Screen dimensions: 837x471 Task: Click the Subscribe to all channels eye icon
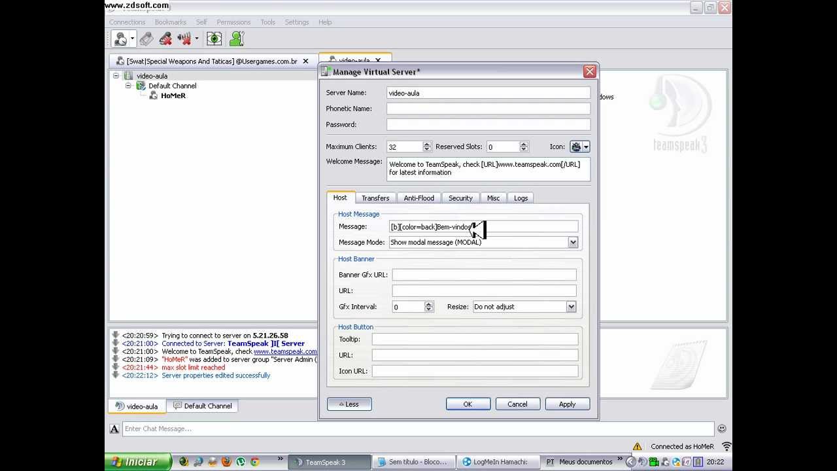coord(214,39)
